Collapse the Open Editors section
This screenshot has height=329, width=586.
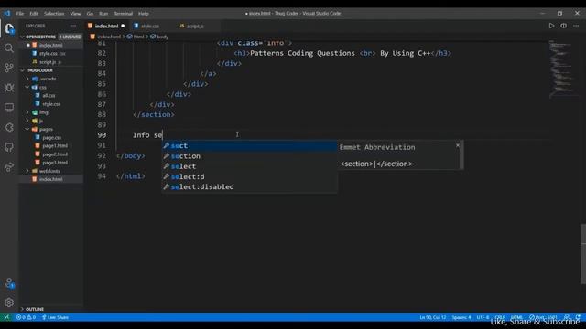point(22,37)
